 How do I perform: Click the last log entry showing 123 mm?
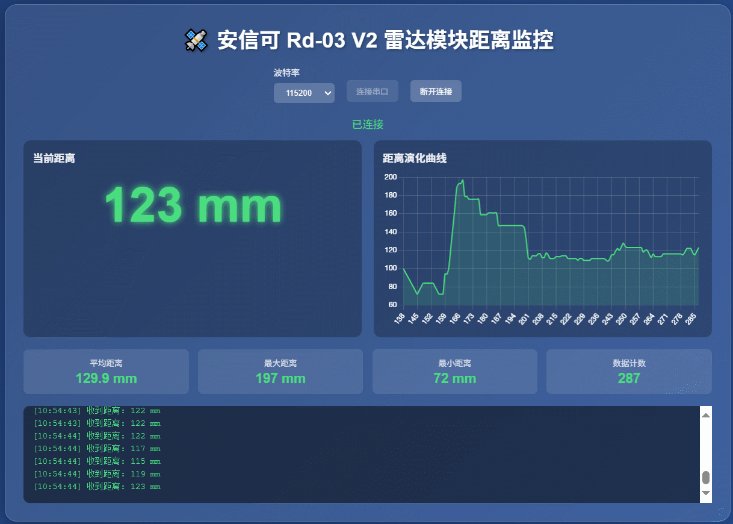click(x=97, y=487)
